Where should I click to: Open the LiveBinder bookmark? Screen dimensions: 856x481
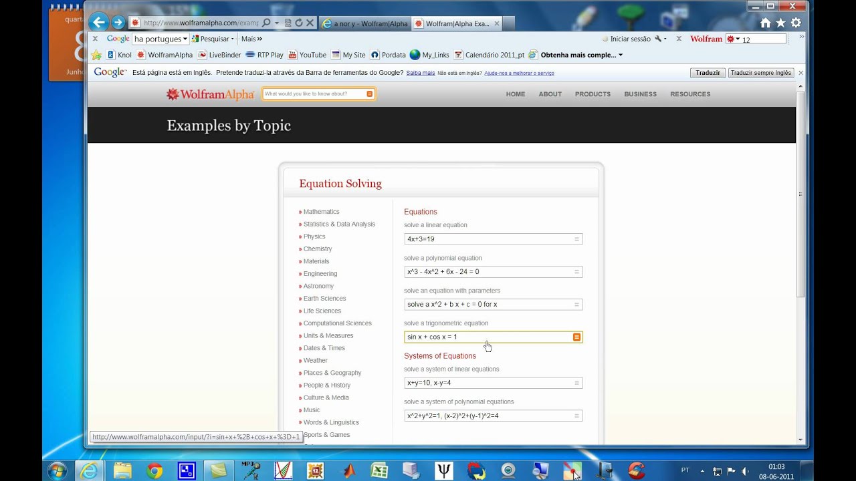[x=219, y=55]
